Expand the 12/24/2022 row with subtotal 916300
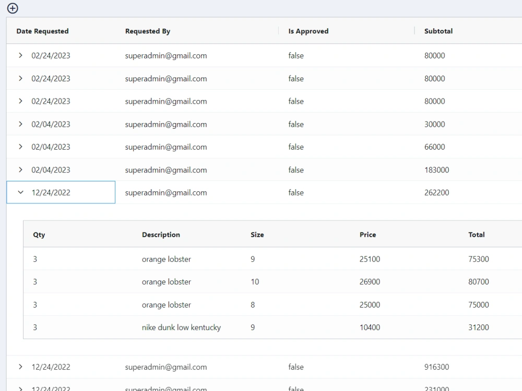Viewport: 522px width, 391px height. [21, 366]
